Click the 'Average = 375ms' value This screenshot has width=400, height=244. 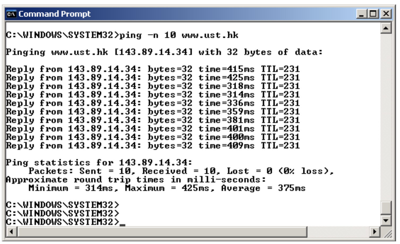(x=263, y=188)
